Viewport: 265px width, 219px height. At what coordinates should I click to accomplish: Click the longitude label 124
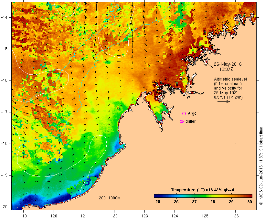coord(175,216)
